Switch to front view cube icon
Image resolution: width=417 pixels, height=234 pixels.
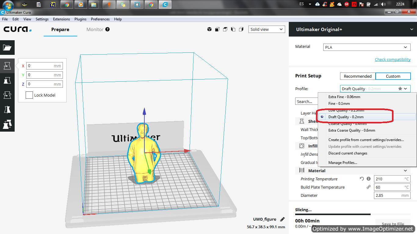(x=217, y=29)
